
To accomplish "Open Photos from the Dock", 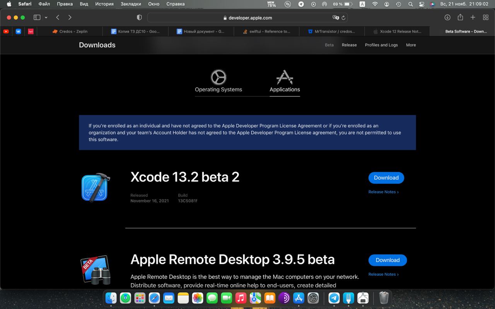I will click(x=198, y=298).
